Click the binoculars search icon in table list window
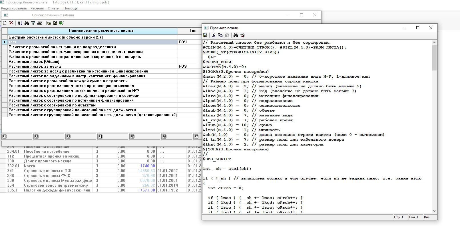This screenshot has width=460, height=238. pos(27,23)
